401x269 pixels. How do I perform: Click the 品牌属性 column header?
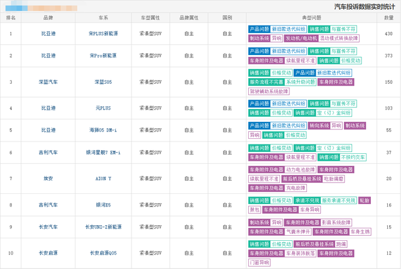(189, 18)
